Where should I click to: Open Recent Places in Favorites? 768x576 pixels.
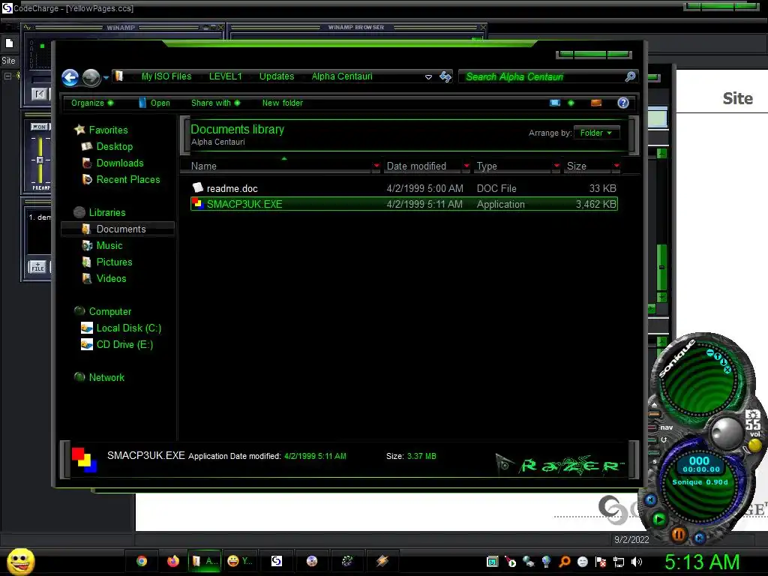128,180
